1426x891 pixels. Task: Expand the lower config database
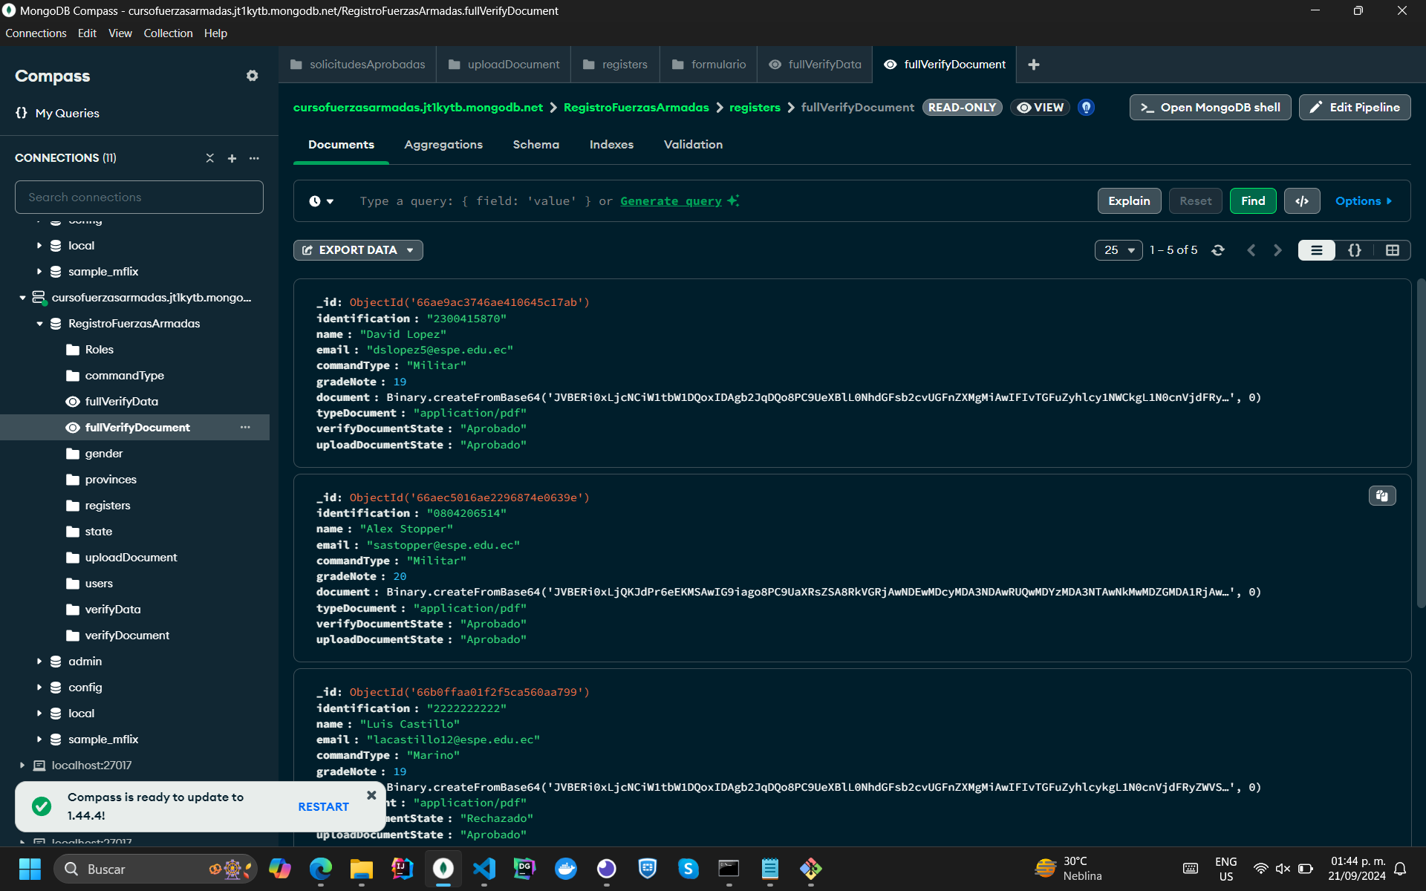tap(39, 688)
